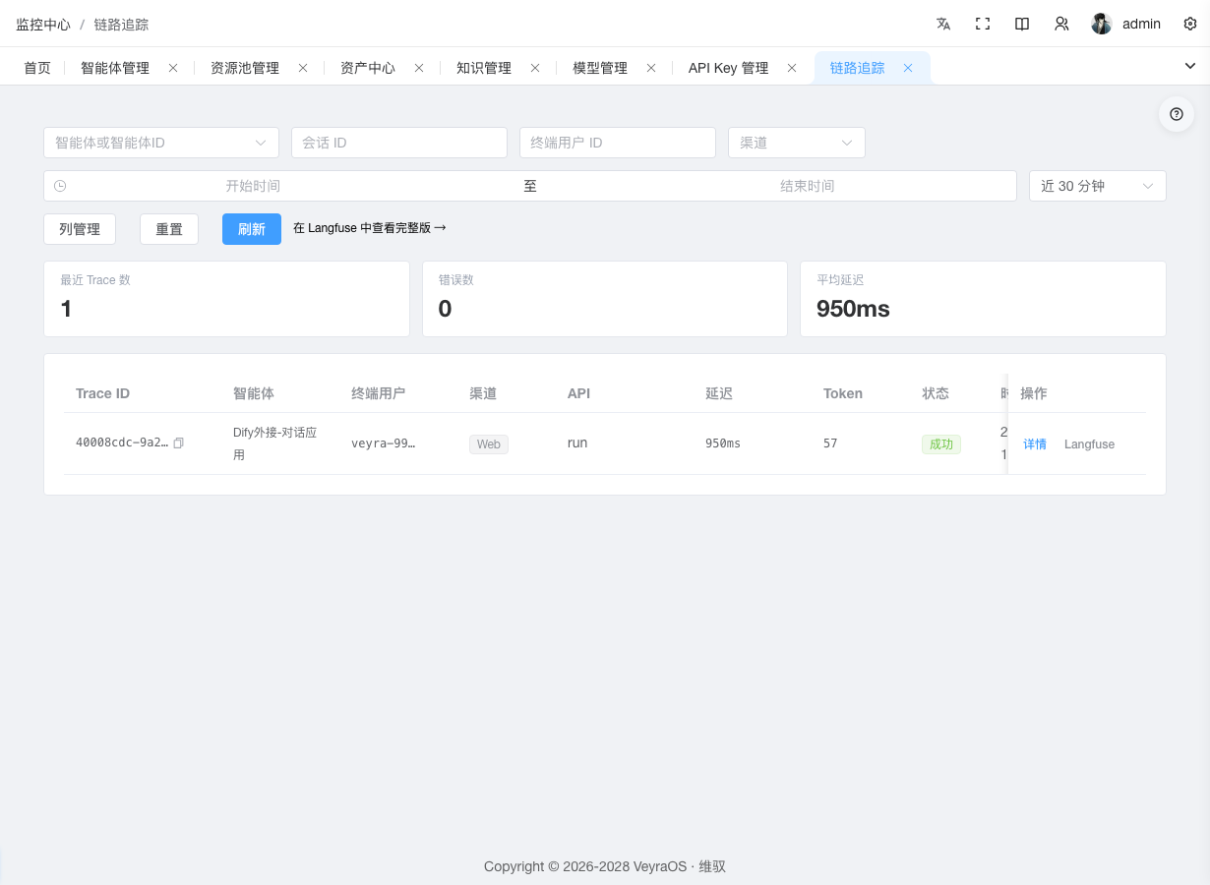Open the user accounts icon in header
This screenshot has height=885, width=1210.
1061,24
